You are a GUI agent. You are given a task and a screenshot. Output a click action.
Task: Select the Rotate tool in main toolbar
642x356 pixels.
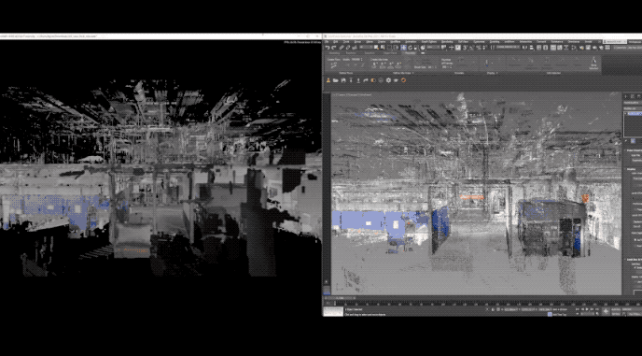(x=410, y=47)
